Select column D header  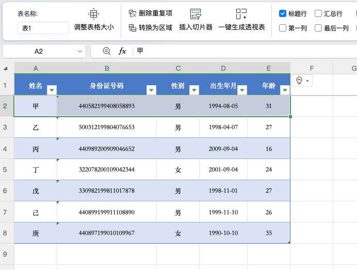click(x=223, y=68)
